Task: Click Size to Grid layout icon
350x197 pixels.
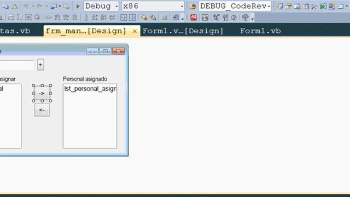Action: 37,18
